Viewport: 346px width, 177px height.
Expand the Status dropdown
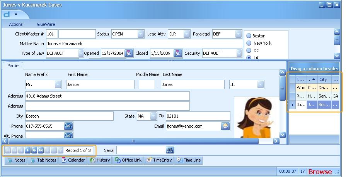(141, 34)
